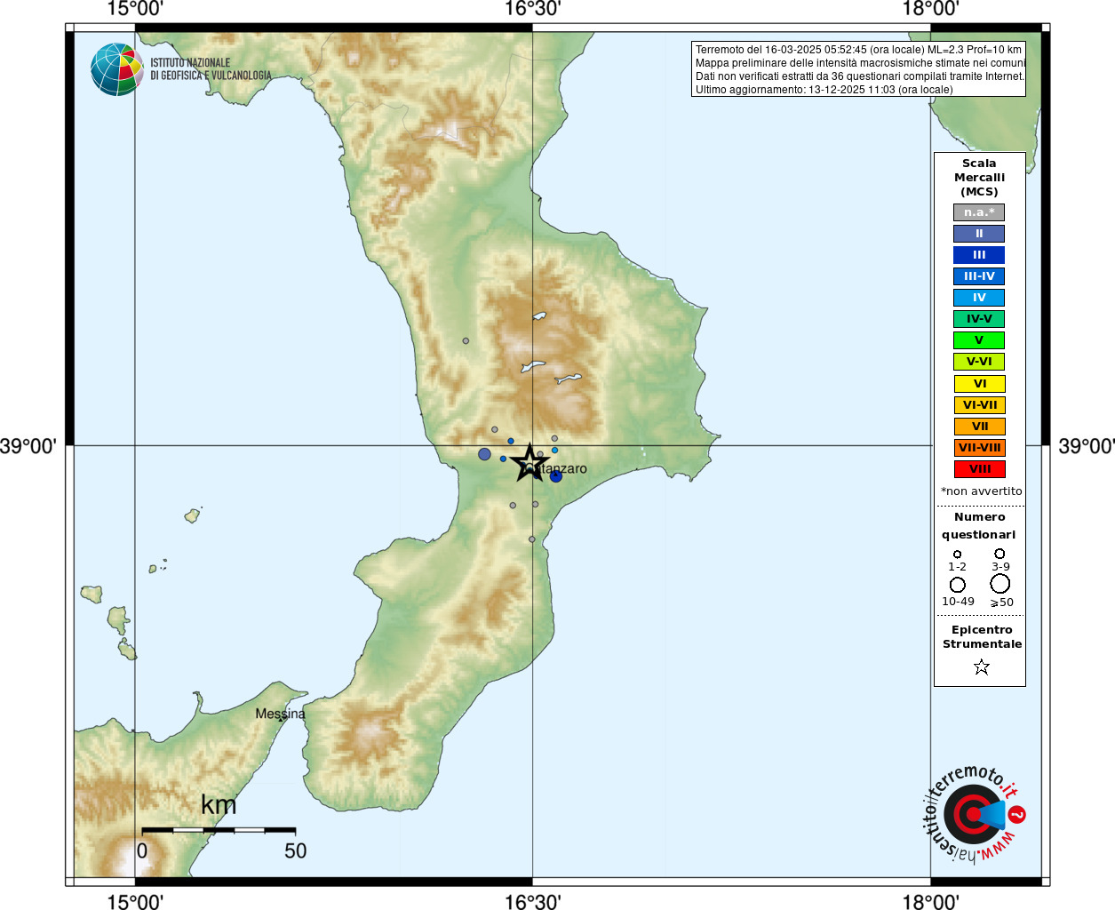Select the green V intensity swatch
This screenshot has height=910, width=1115.
coord(979,340)
